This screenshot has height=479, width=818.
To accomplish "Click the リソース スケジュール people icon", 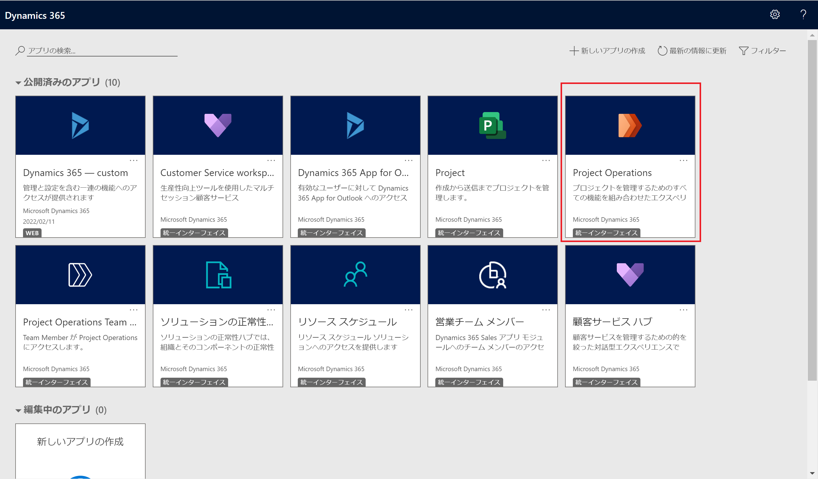I will point(355,274).
